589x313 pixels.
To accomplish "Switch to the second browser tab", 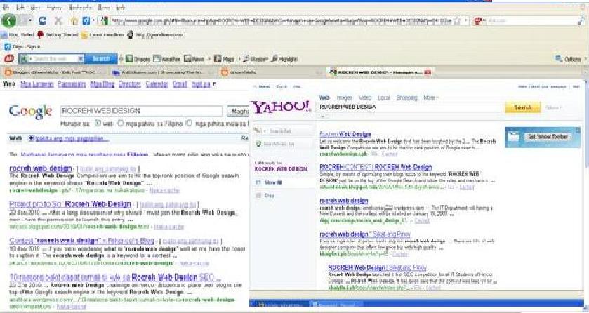I will 164,72.
